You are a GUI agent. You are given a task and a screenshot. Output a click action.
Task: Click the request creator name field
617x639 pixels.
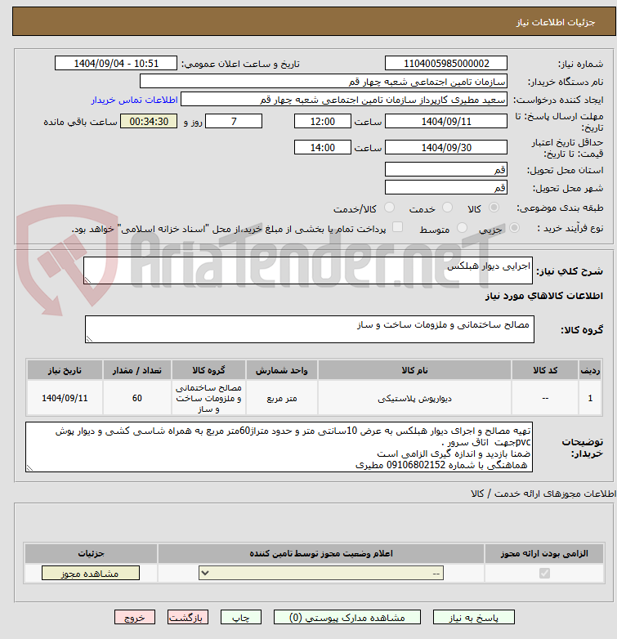(x=344, y=100)
